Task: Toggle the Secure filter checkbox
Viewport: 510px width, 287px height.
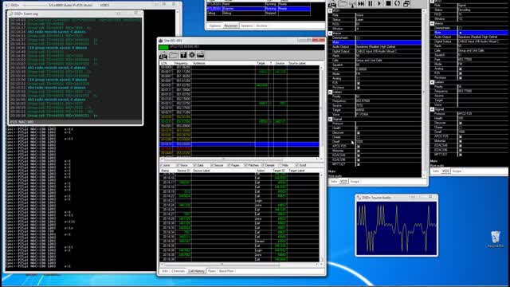Action: (212, 165)
